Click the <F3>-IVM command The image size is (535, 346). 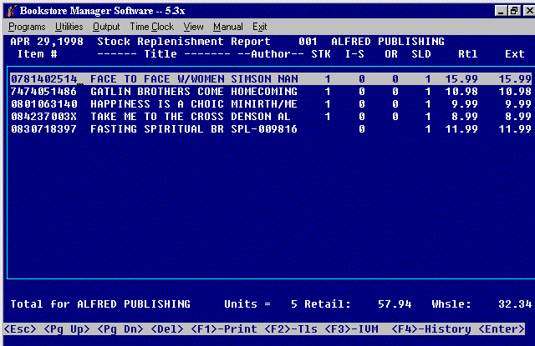351,329
